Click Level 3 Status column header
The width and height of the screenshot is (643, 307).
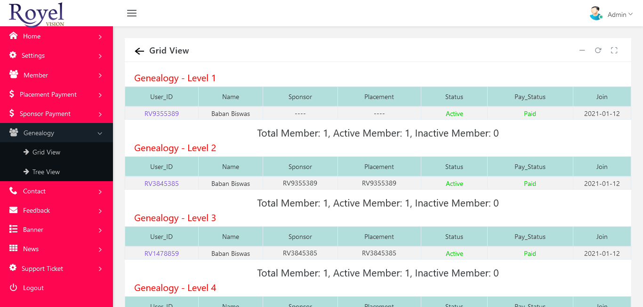pyautogui.click(x=454, y=237)
